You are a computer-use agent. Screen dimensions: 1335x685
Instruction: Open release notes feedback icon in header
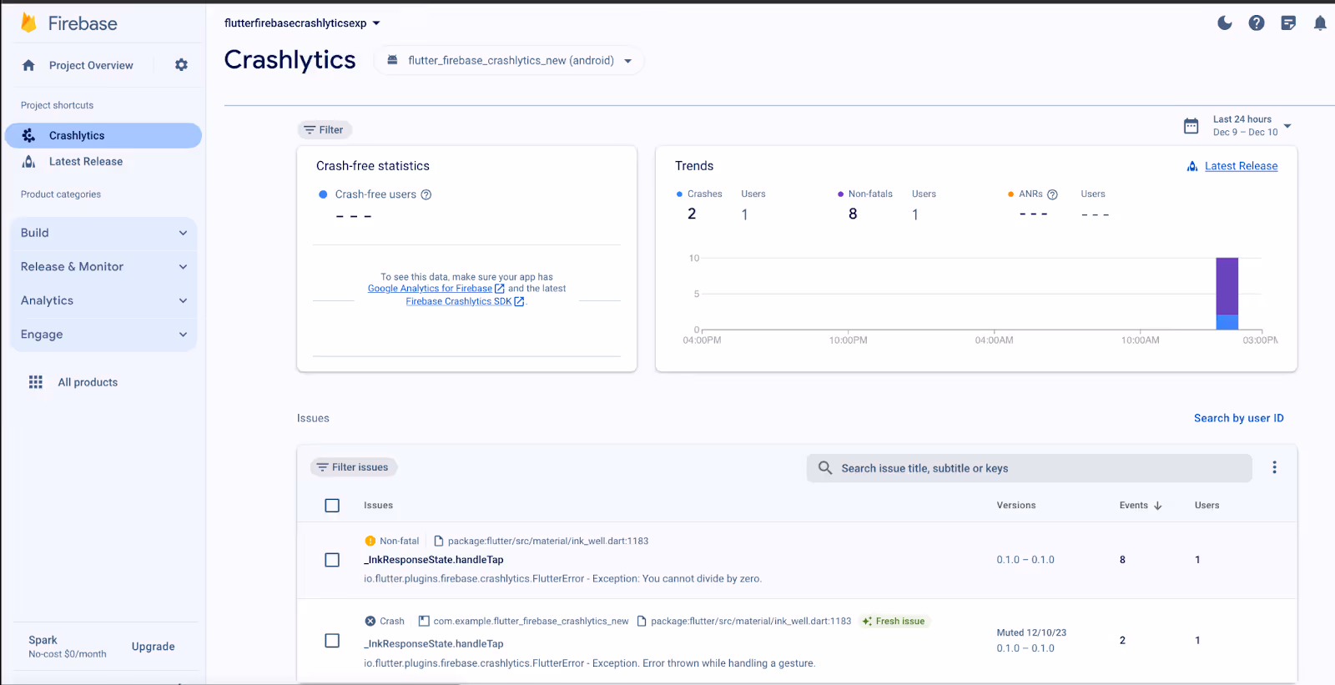[x=1288, y=23]
